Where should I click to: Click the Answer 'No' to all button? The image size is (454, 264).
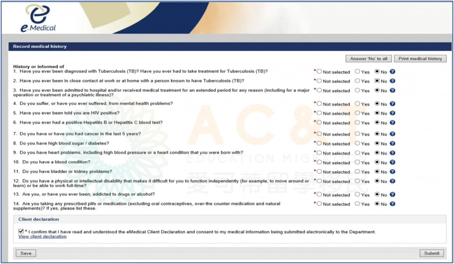(369, 59)
